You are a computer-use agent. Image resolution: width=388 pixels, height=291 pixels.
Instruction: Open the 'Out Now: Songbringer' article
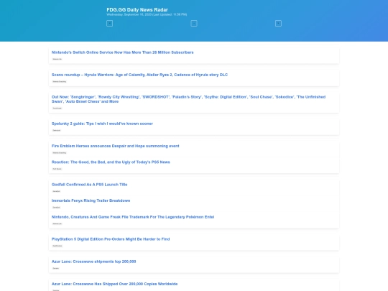[188, 99]
